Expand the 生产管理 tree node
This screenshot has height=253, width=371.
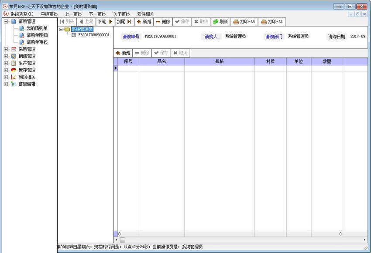6,63
